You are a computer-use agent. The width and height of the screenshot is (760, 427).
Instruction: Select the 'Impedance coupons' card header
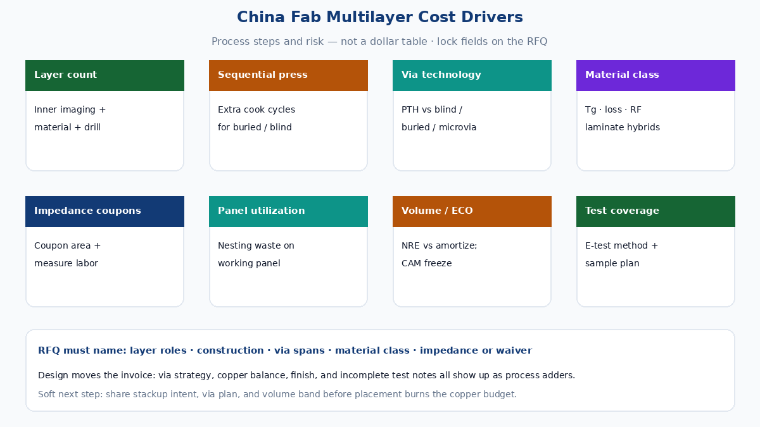coord(104,211)
